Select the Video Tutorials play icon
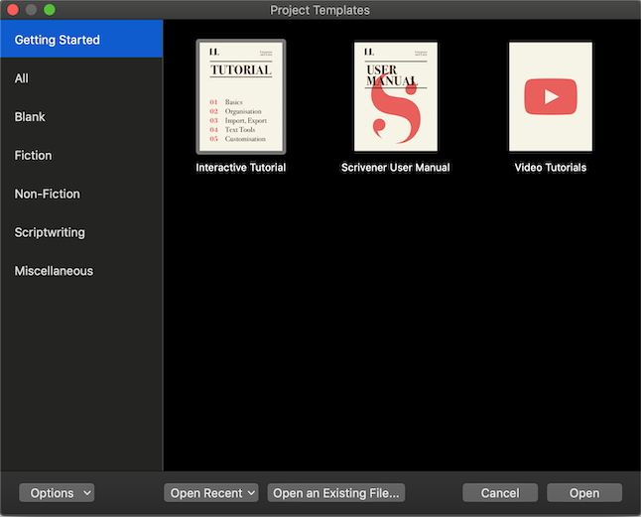The width and height of the screenshot is (641, 517). tap(551, 97)
